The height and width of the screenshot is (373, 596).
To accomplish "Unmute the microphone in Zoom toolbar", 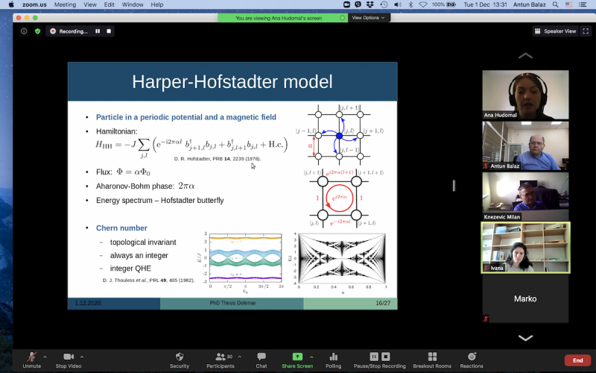I will coord(31,360).
